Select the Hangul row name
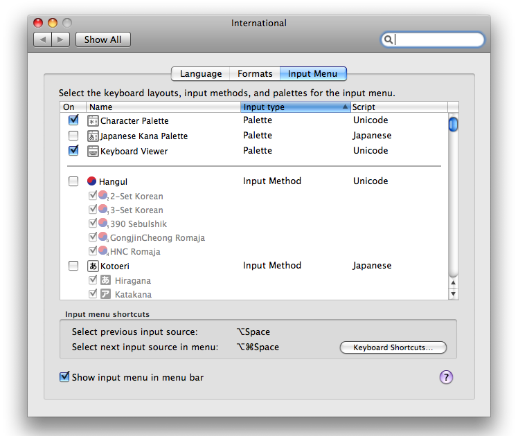 pos(113,181)
